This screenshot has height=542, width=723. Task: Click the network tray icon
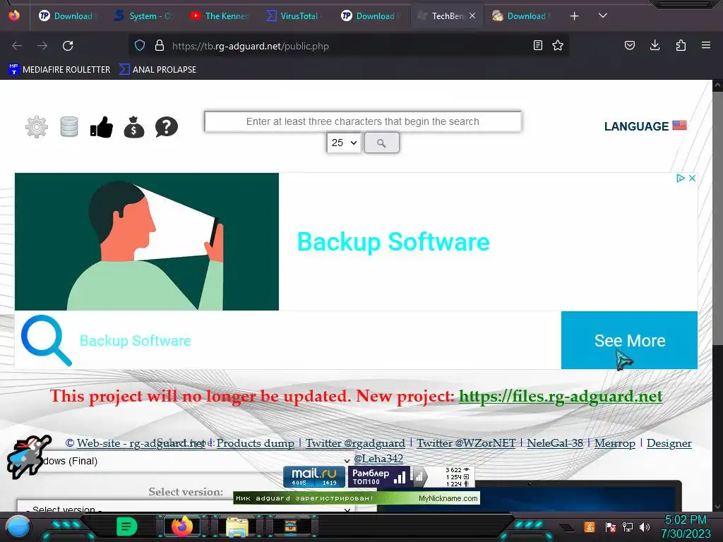(x=627, y=526)
